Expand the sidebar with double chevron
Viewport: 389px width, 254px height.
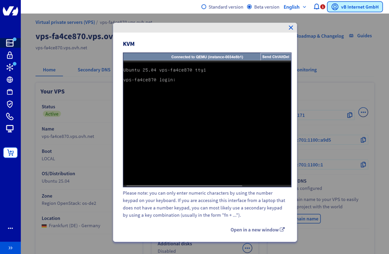coord(10,248)
